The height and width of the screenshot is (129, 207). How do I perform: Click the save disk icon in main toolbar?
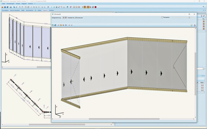5,7
